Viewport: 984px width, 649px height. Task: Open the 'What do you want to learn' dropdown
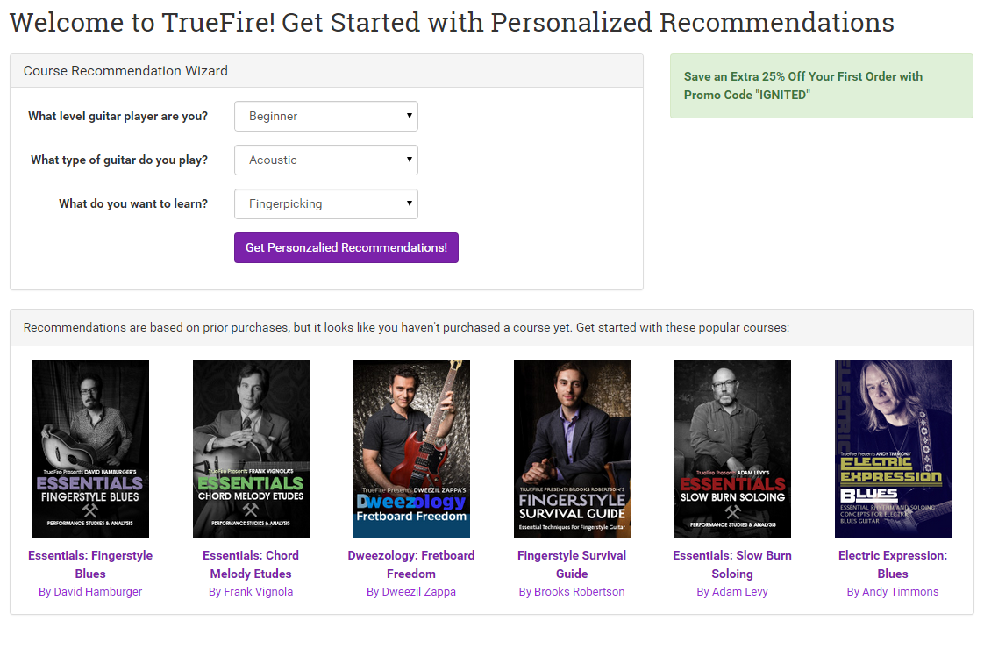pos(325,203)
